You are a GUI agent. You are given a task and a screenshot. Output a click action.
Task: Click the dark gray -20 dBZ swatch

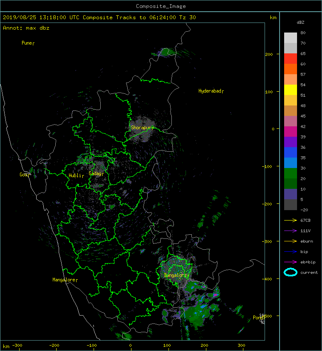290,205
